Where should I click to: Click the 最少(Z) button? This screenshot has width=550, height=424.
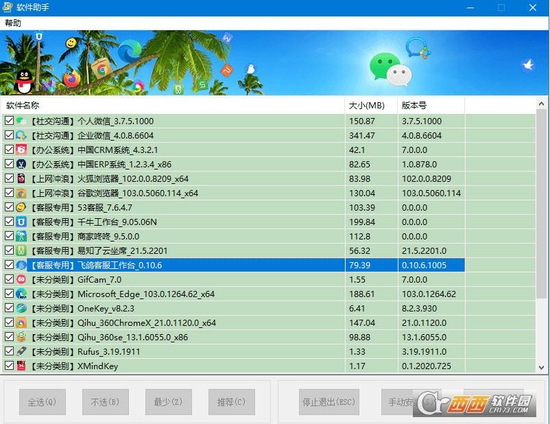169,402
